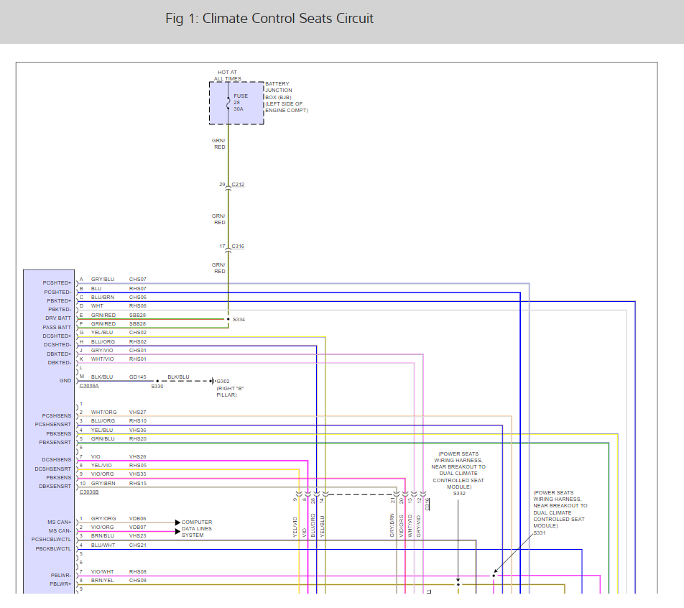Viewport: 684px width, 608px height.
Task: Select the Hot At All Times label
Action: (227, 75)
